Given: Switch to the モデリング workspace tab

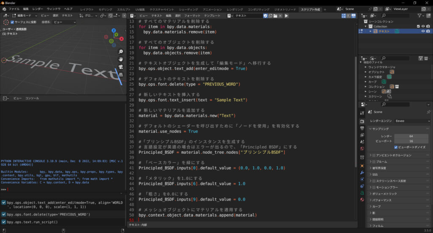Looking at the screenshot, I should point(106,9).
